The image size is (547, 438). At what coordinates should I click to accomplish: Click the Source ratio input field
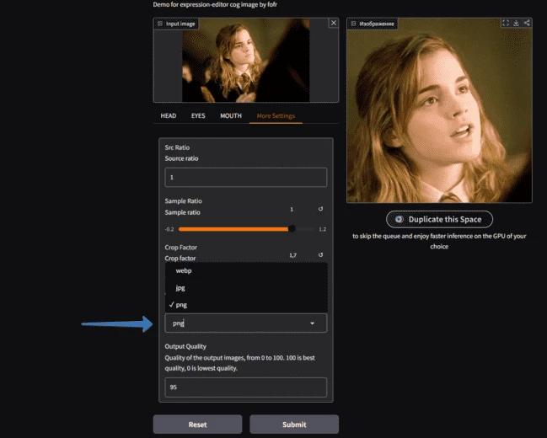[246, 177]
